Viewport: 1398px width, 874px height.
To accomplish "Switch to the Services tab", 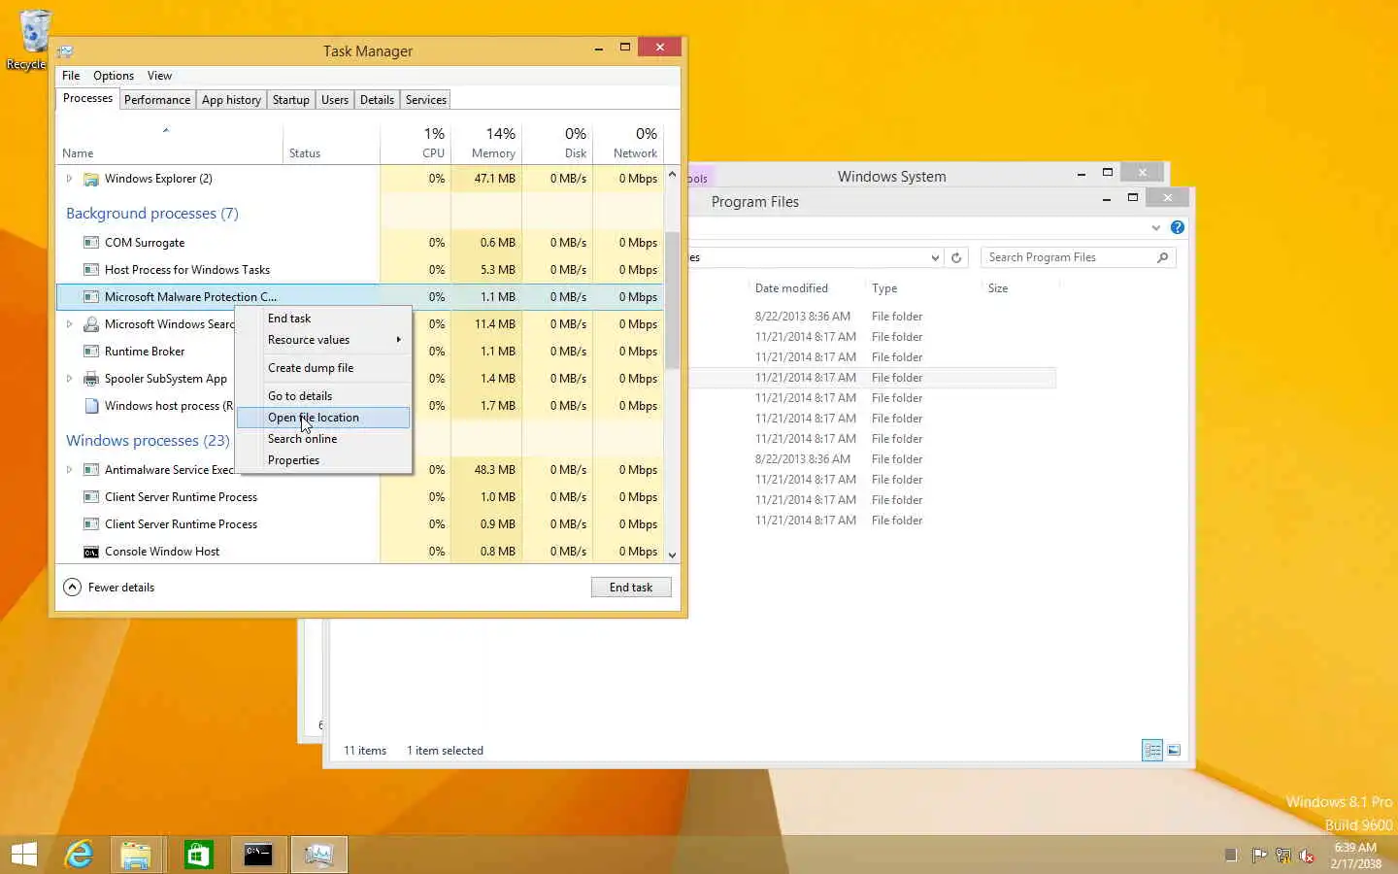I will [x=426, y=100].
